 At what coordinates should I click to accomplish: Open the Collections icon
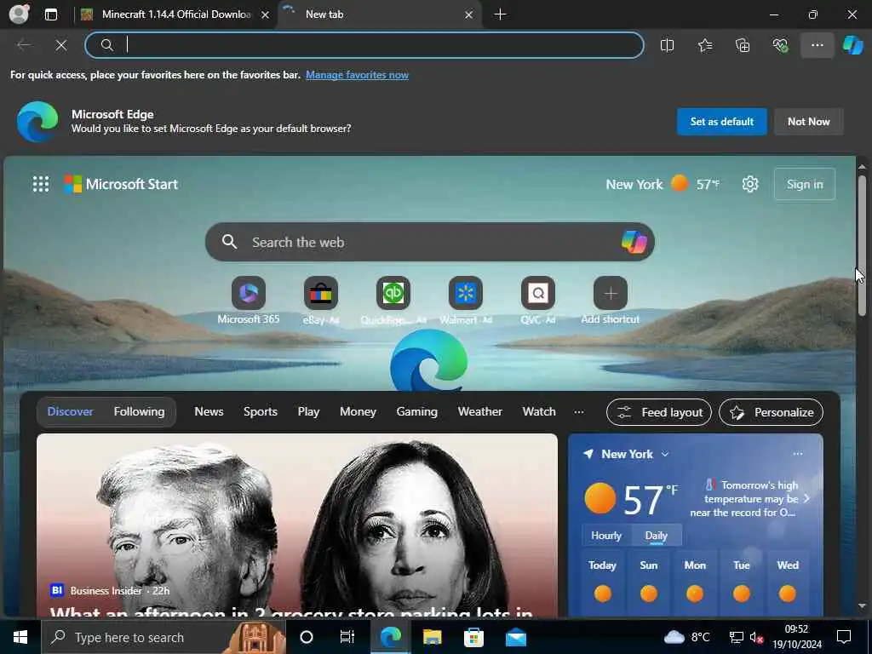click(743, 45)
